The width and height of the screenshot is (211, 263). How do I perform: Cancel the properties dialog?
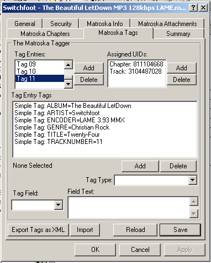click(x=140, y=250)
